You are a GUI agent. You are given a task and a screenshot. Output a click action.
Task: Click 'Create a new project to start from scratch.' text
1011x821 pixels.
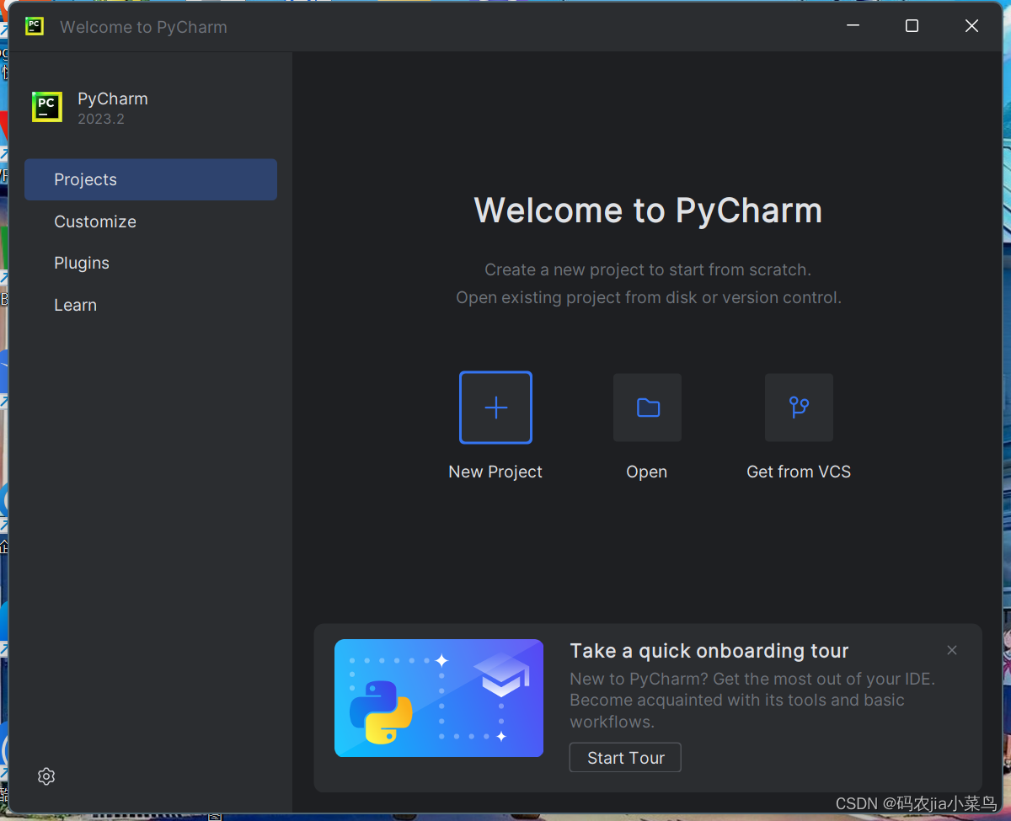[x=648, y=270]
